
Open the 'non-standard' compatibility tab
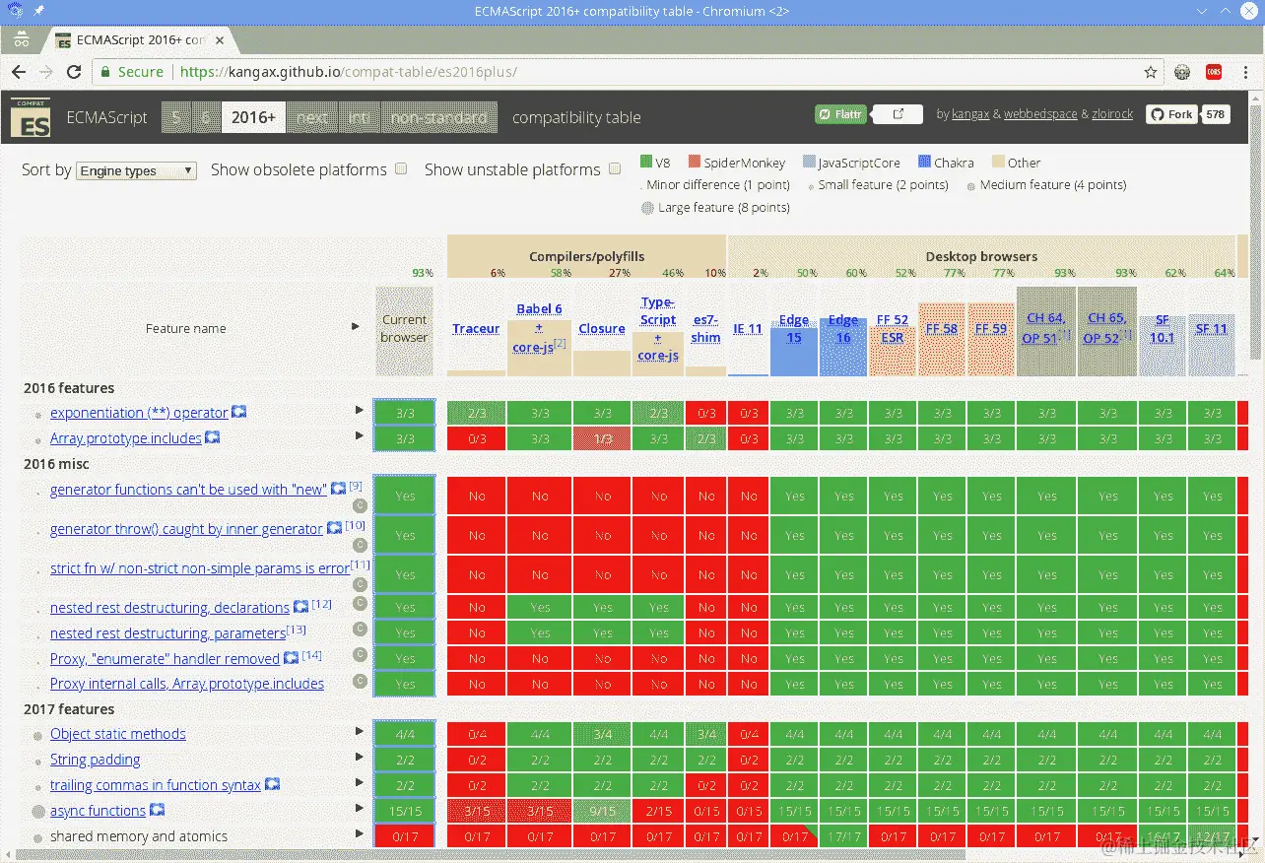pos(439,117)
